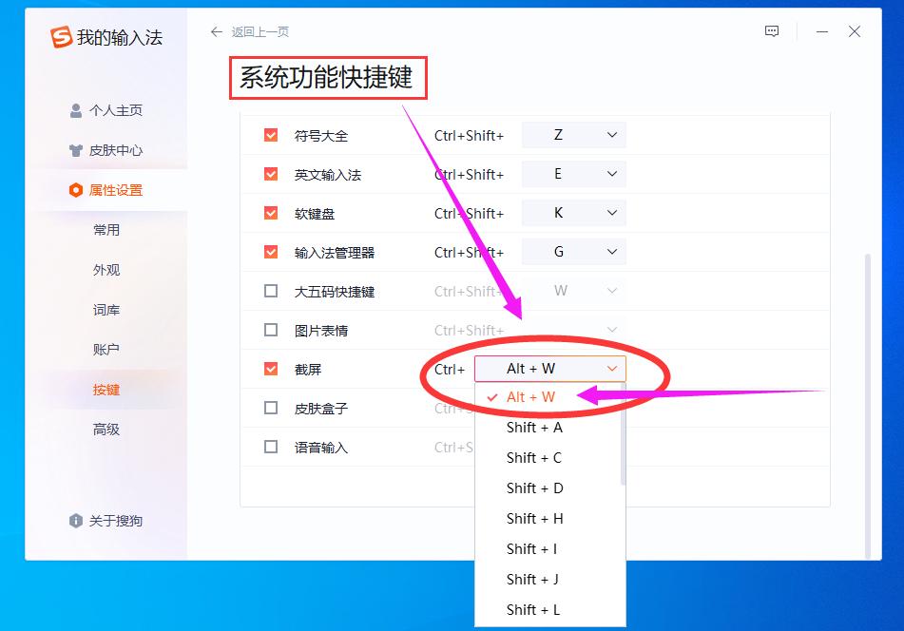Click the 个人主页 person icon
Viewport: 904px width, 631px height.
point(76,110)
